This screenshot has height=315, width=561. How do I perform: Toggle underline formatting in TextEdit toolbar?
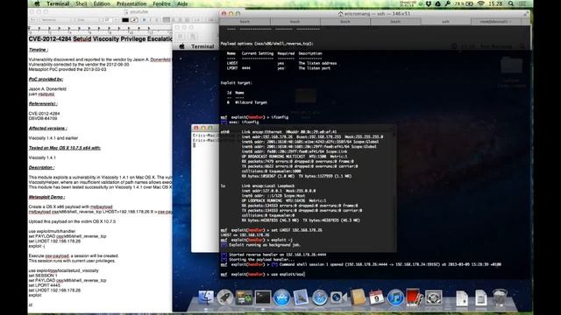coord(157,20)
